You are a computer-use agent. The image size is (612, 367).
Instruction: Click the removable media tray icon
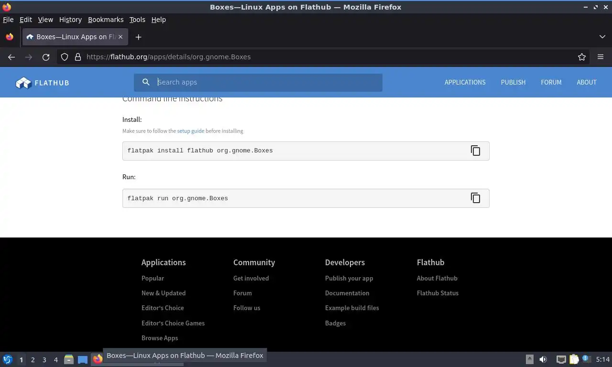point(529,359)
